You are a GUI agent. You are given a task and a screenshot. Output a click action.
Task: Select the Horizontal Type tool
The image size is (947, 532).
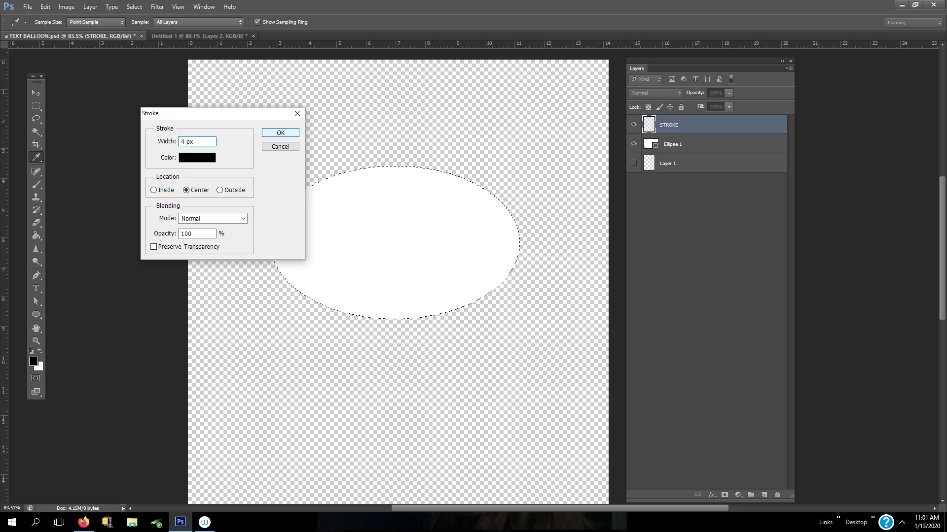click(x=36, y=288)
